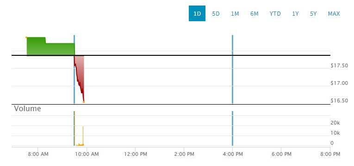Click the 4:00 PM marker in volume panel
The image size is (354, 166).
(x=232, y=129)
